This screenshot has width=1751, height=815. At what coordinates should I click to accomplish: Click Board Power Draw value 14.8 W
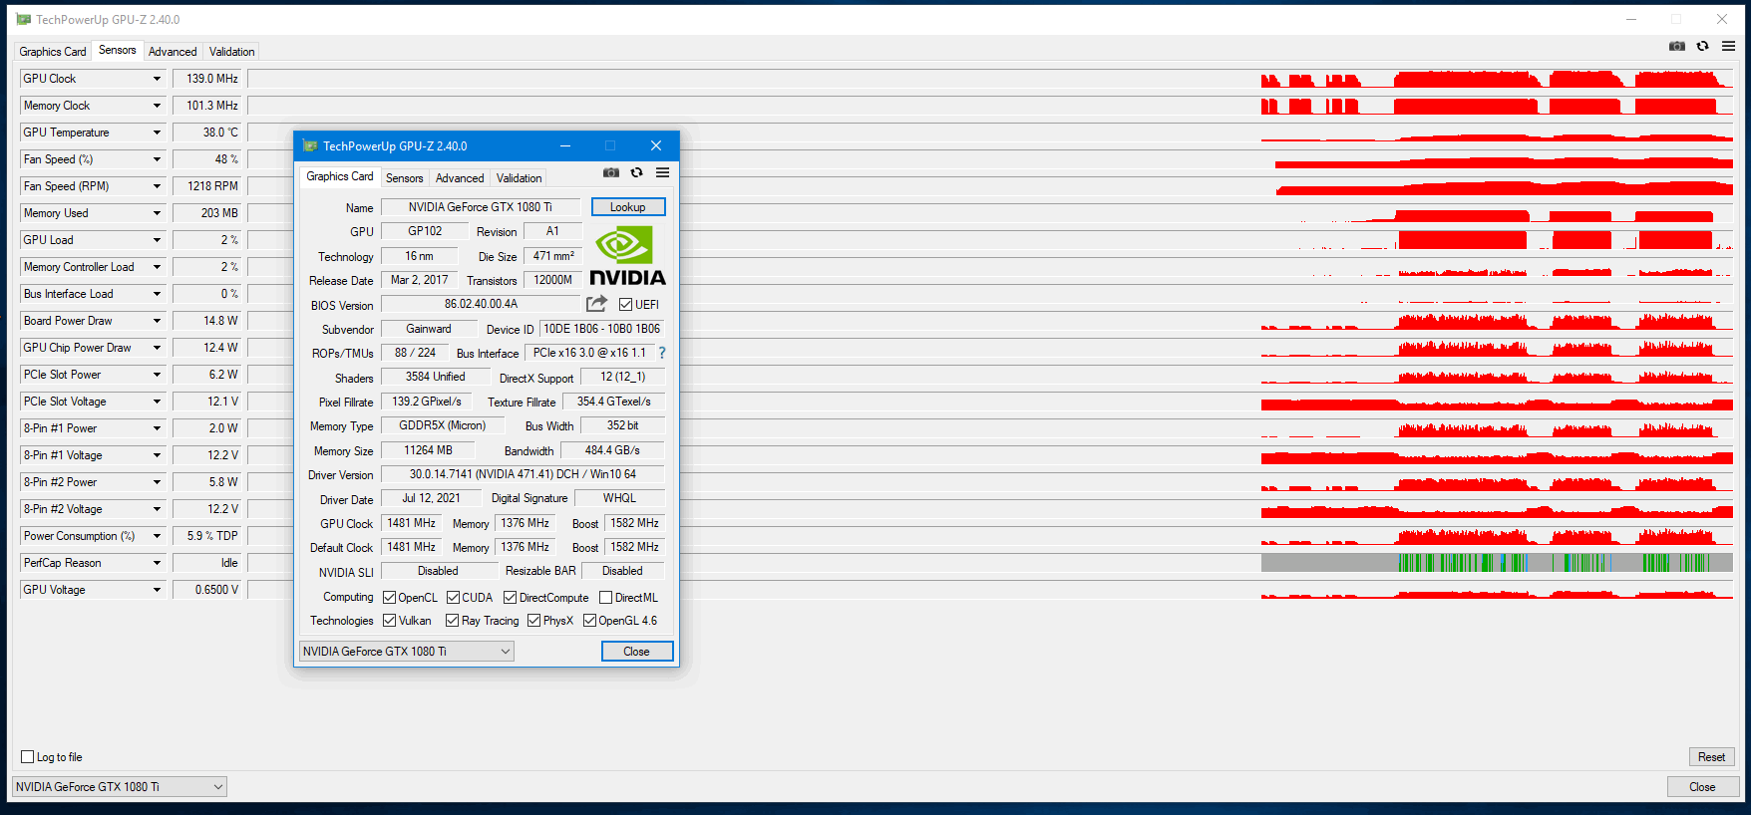[x=207, y=321]
